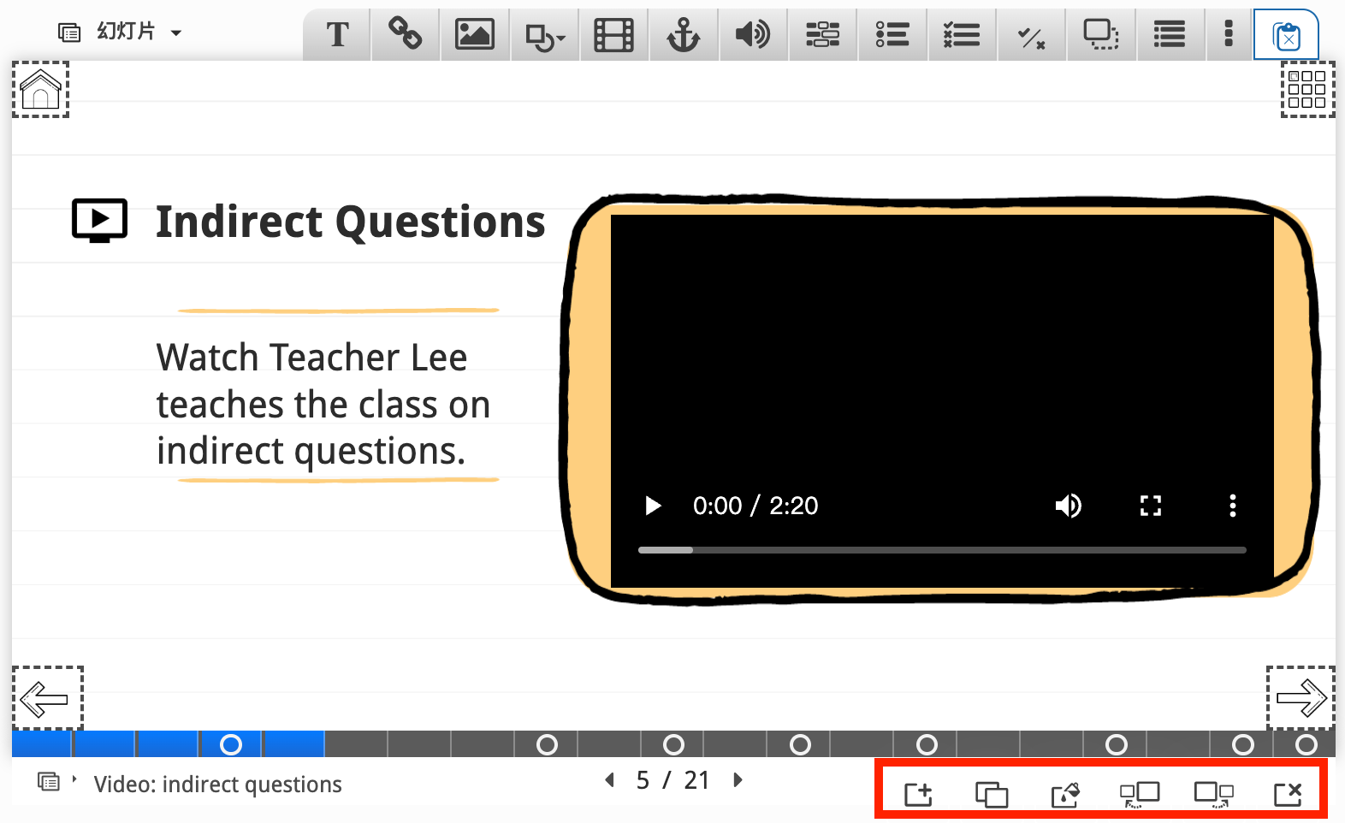Go to next slide using the right arrow button
Image resolution: width=1345 pixels, height=823 pixels.
1301,697
